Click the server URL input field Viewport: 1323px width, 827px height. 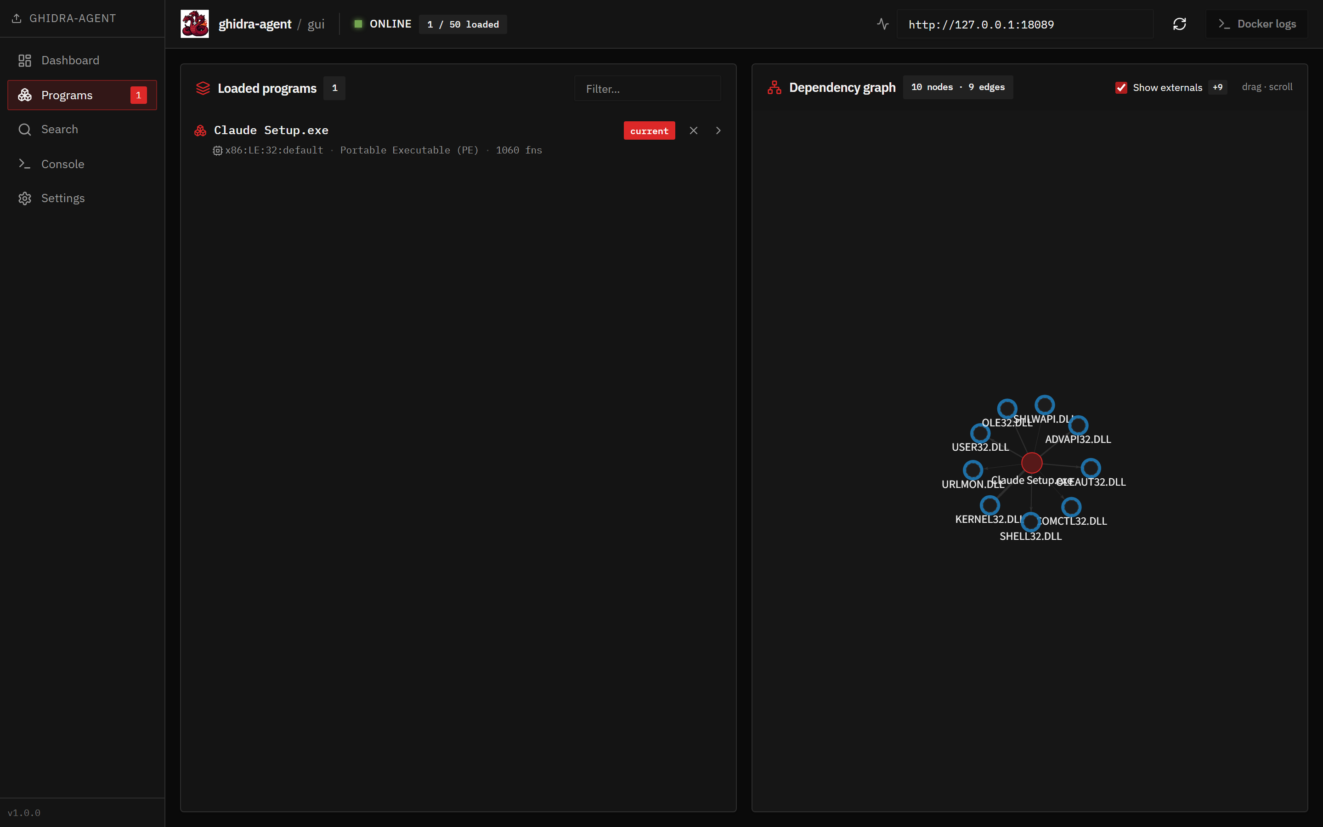1024,25
